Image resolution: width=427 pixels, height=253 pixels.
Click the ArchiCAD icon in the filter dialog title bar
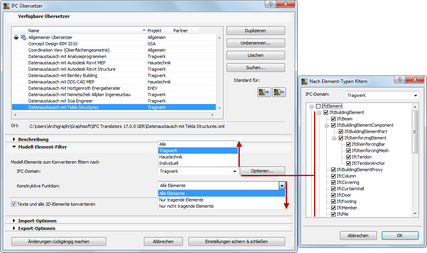click(304, 81)
